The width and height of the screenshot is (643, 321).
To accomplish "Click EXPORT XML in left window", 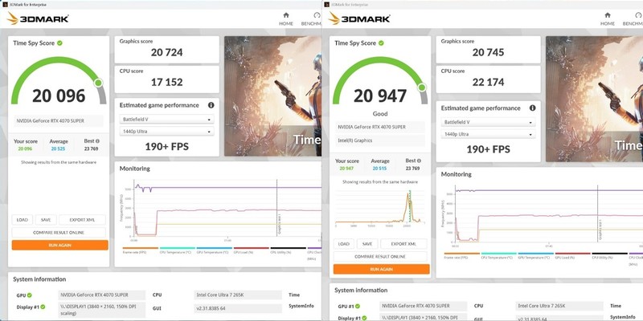I will pos(82,220).
